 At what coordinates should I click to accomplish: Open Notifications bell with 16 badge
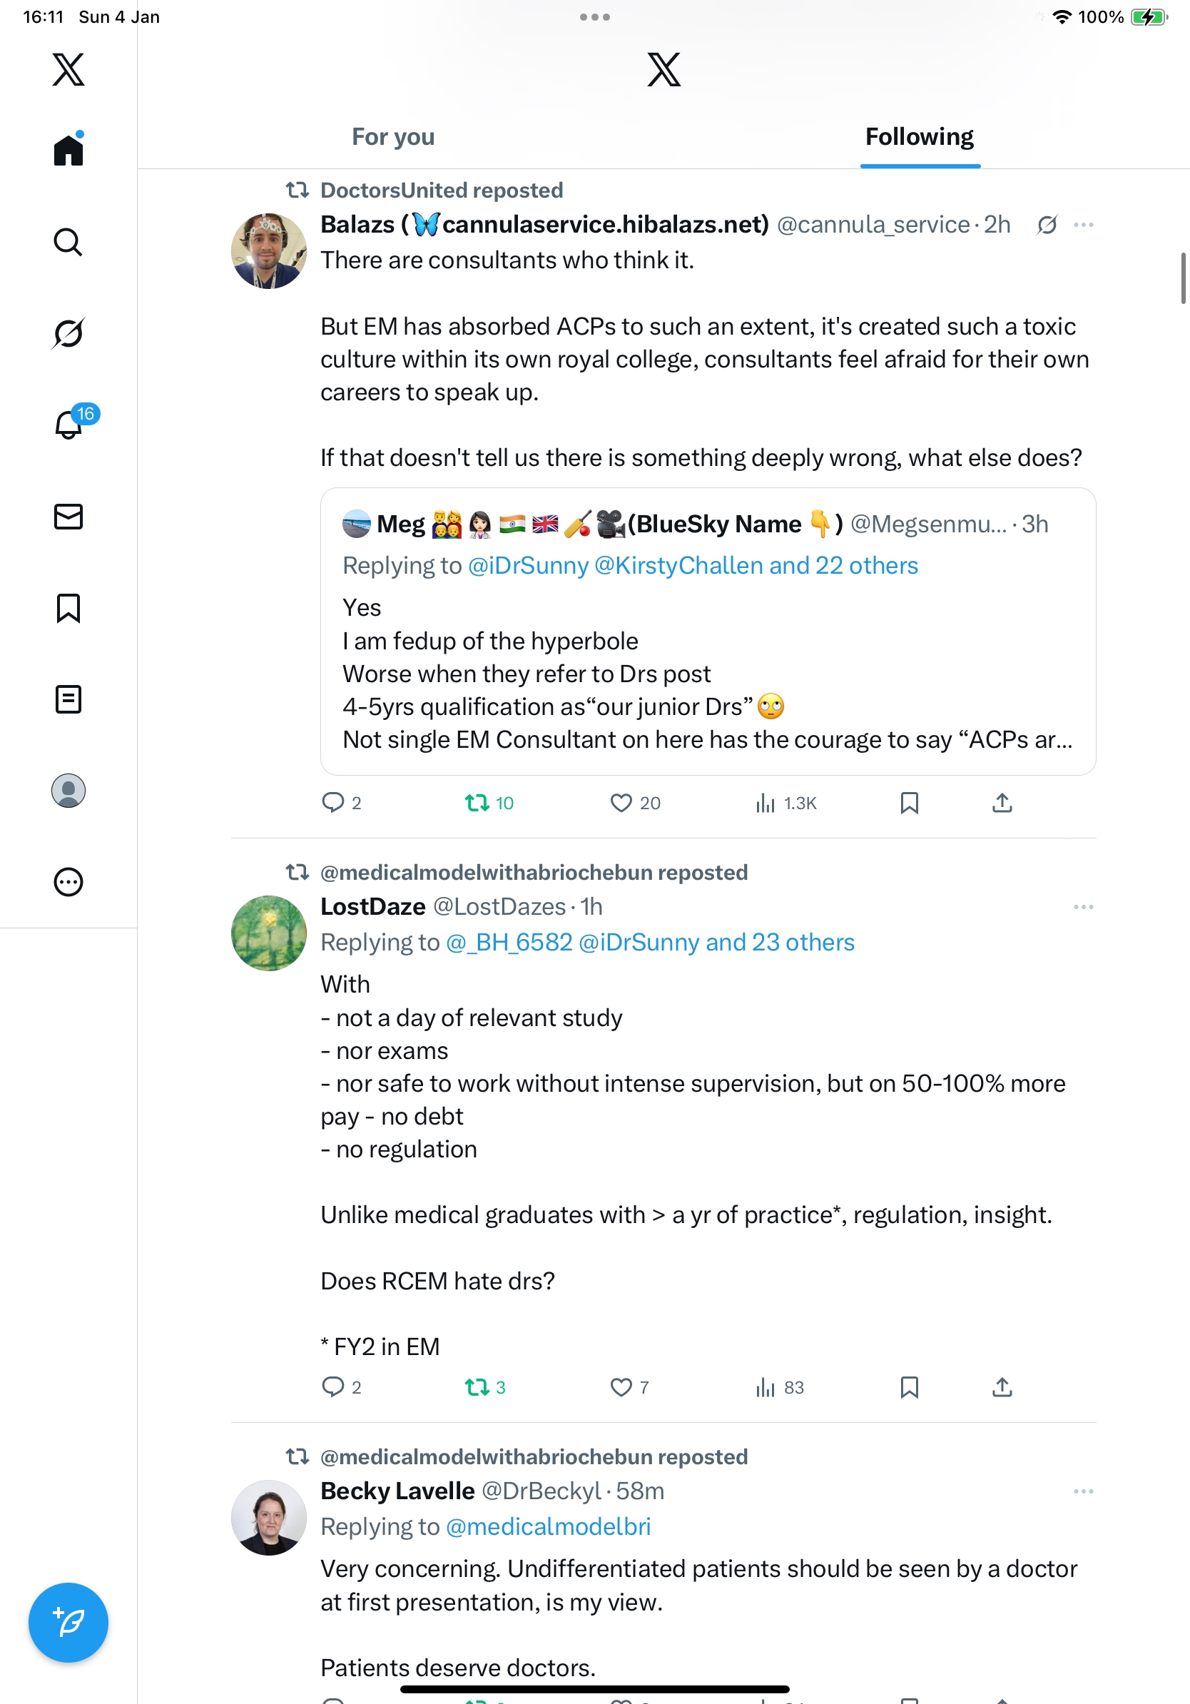[69, 425]
